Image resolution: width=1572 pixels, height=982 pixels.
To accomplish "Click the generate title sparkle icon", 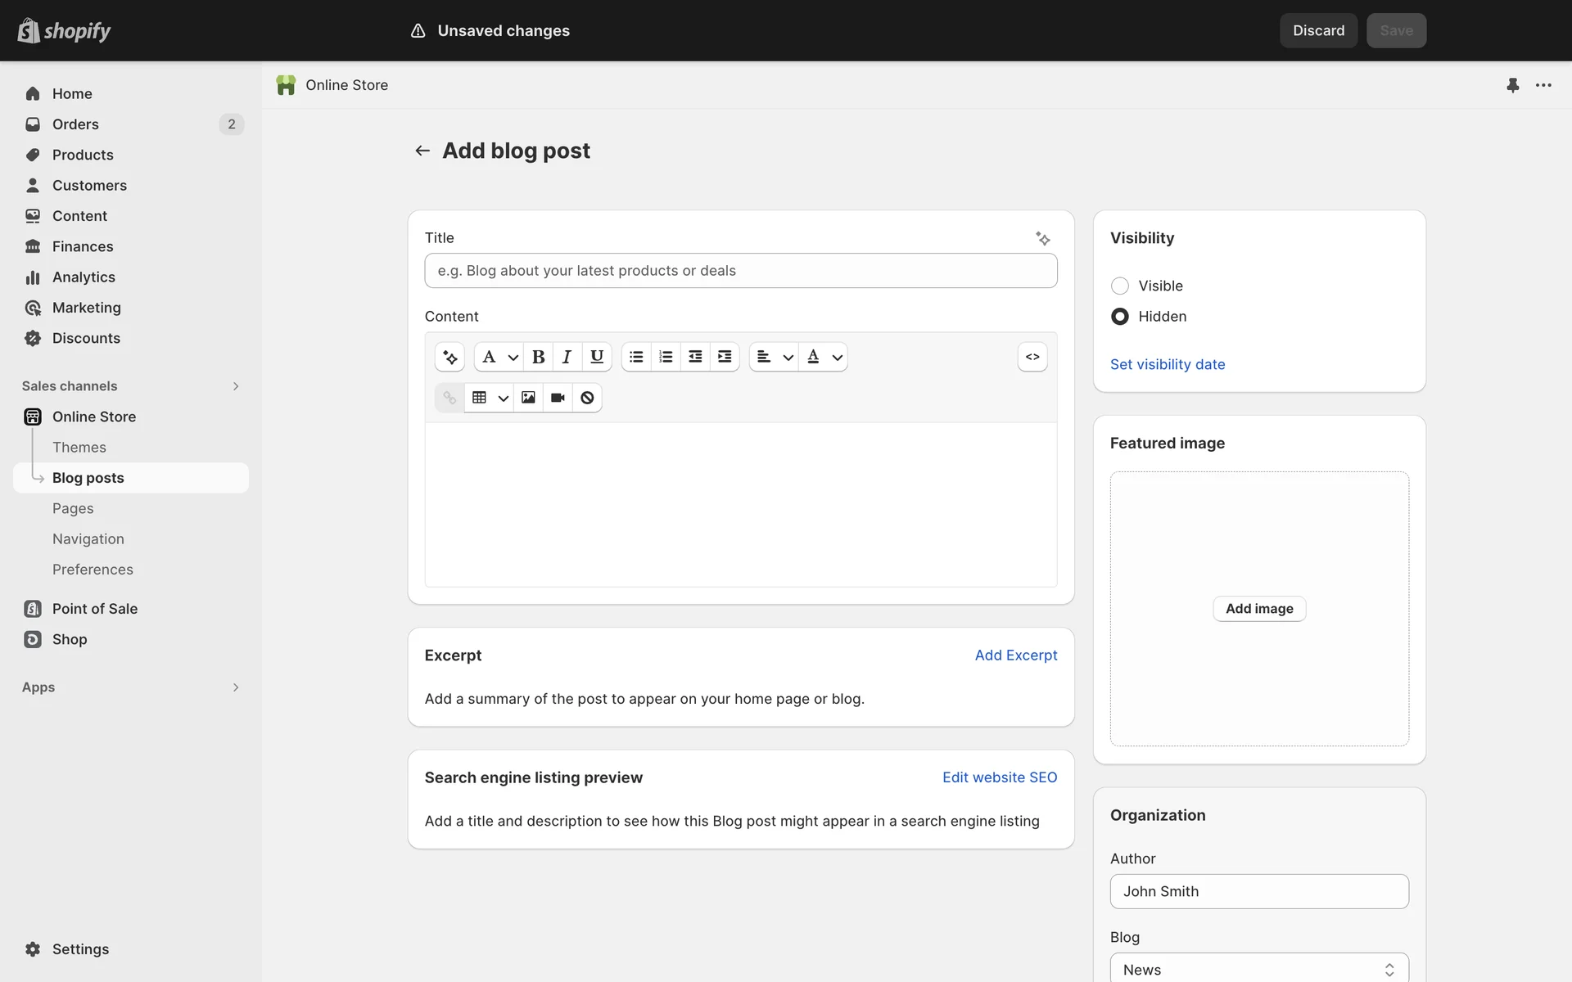I will tap(1042, 238).
